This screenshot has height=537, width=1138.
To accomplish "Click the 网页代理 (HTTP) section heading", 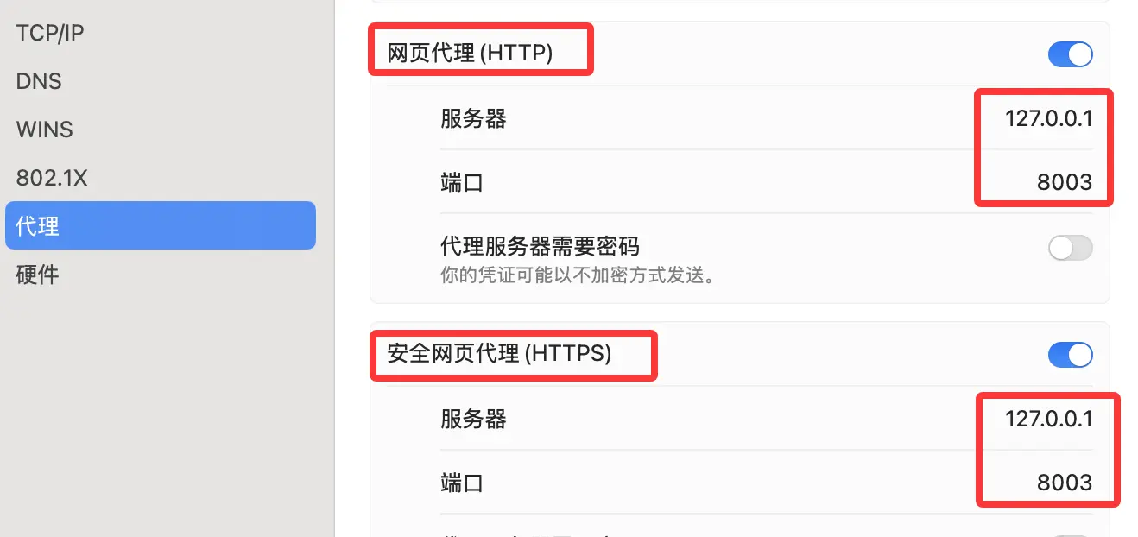I will pos(470,54).
